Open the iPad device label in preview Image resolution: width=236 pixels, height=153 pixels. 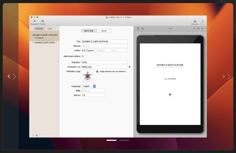pos(170,28)
